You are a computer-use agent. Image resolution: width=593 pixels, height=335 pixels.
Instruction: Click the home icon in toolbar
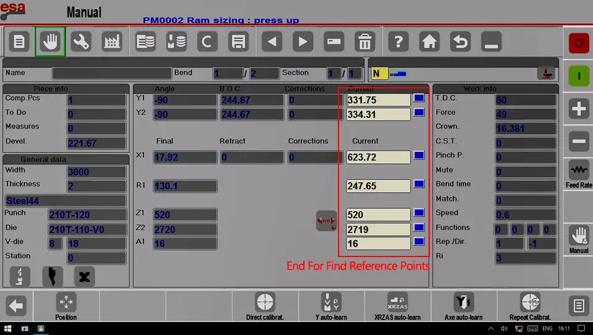429,41
